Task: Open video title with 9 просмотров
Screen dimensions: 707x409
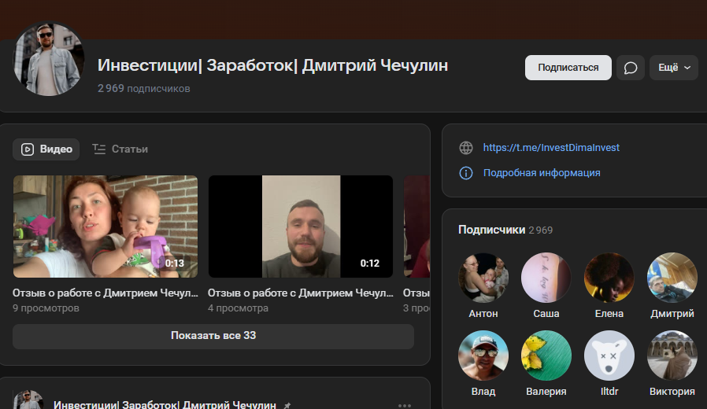Action: (105, 293)
